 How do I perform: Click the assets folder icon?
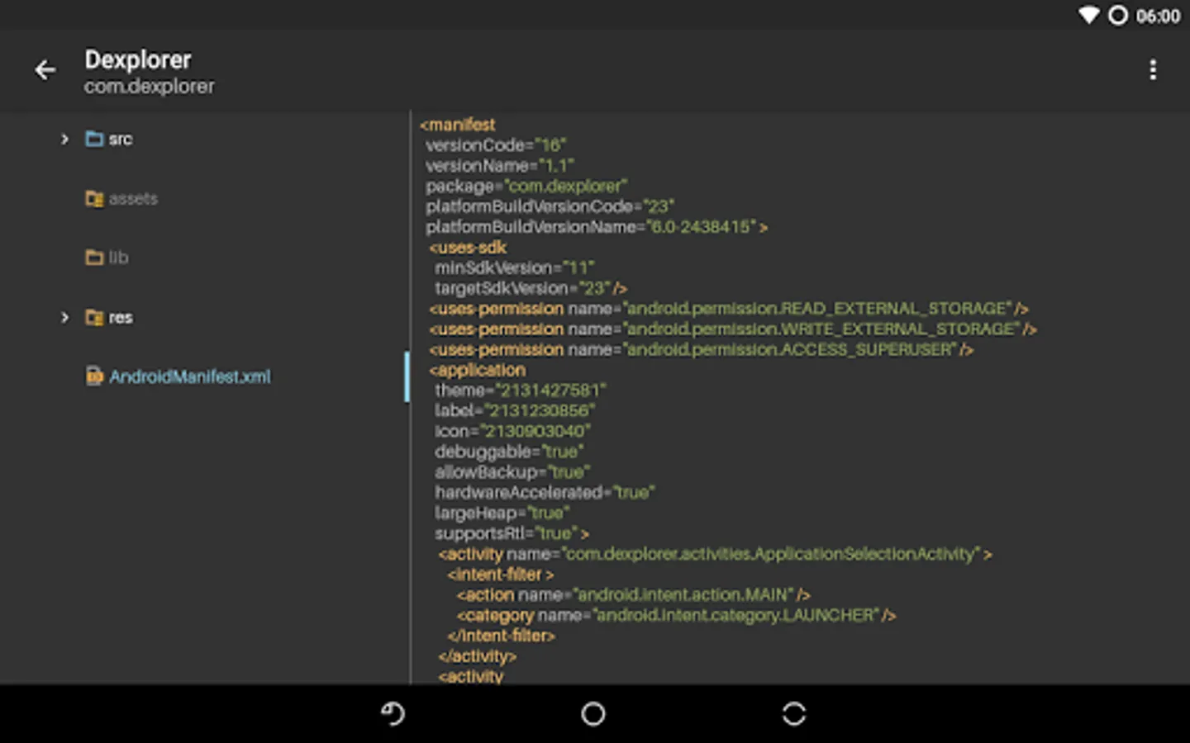[x=94, y=199]
